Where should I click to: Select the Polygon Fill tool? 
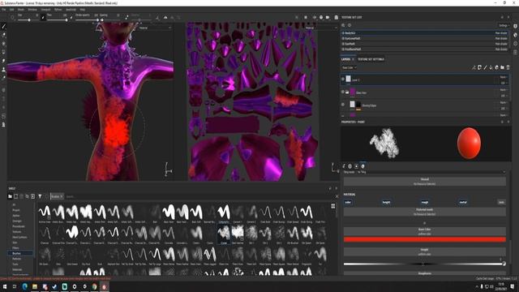coord(3,52)
